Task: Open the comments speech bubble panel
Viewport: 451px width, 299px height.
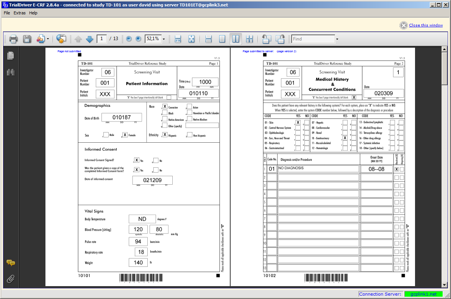Action: 11,263
